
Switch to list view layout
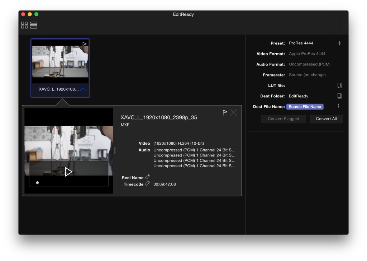(x=34, y=25)
